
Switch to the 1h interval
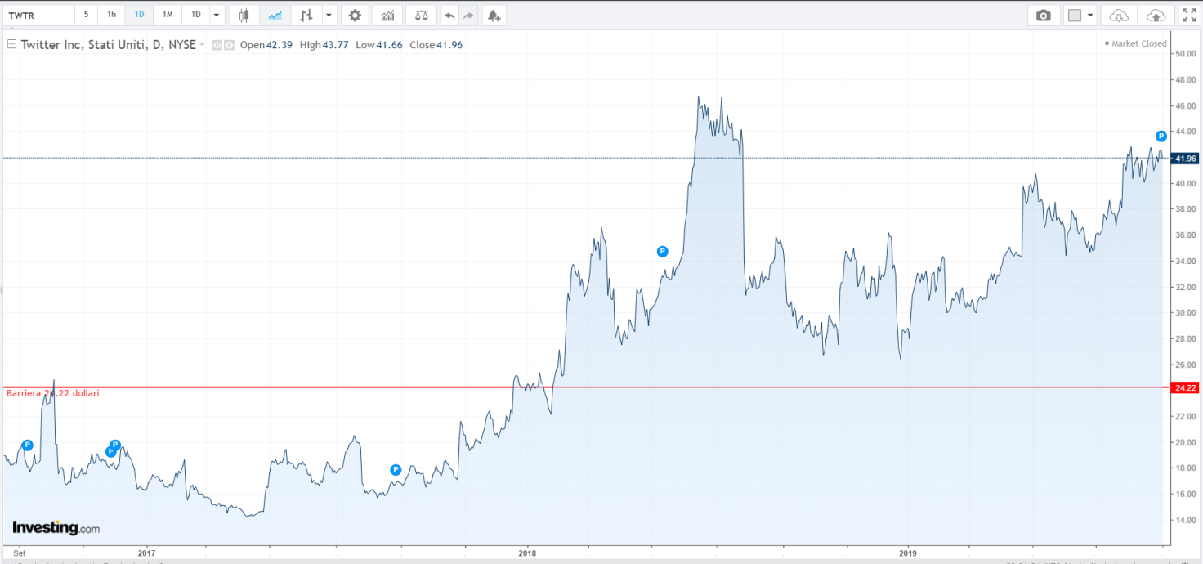[x=112, y=15]
